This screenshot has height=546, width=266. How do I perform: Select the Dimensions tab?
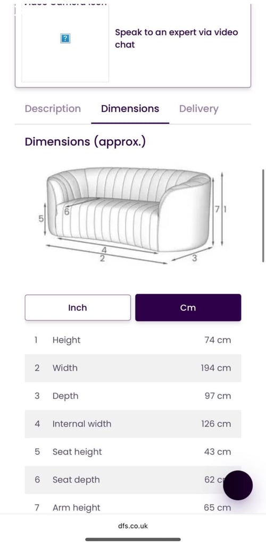click(x=130, y=109)
